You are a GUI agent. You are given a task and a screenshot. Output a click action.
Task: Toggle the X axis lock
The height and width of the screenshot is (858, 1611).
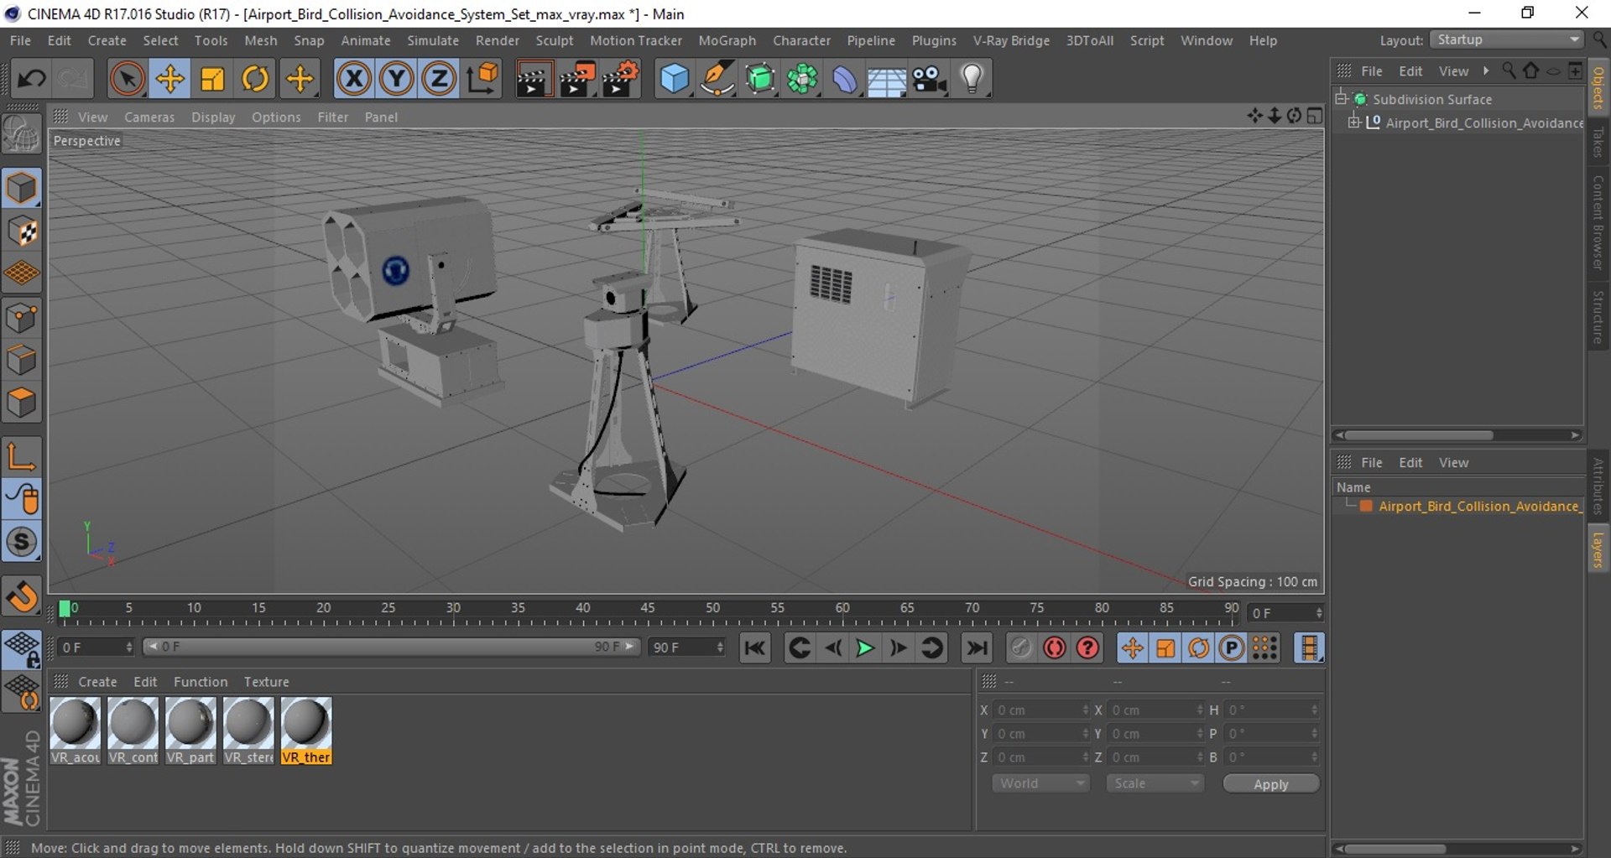[353, 80]
